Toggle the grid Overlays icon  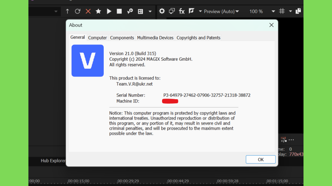click(x=282, y=11)
